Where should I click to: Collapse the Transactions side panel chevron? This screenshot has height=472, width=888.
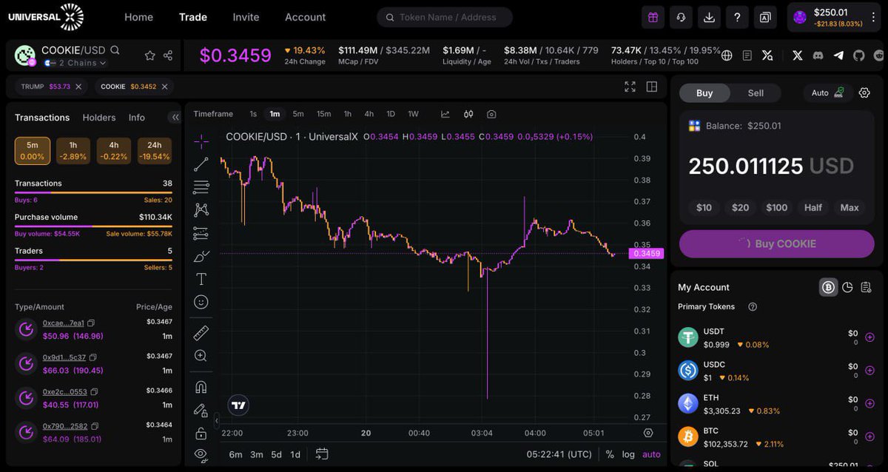pos(175,116)
